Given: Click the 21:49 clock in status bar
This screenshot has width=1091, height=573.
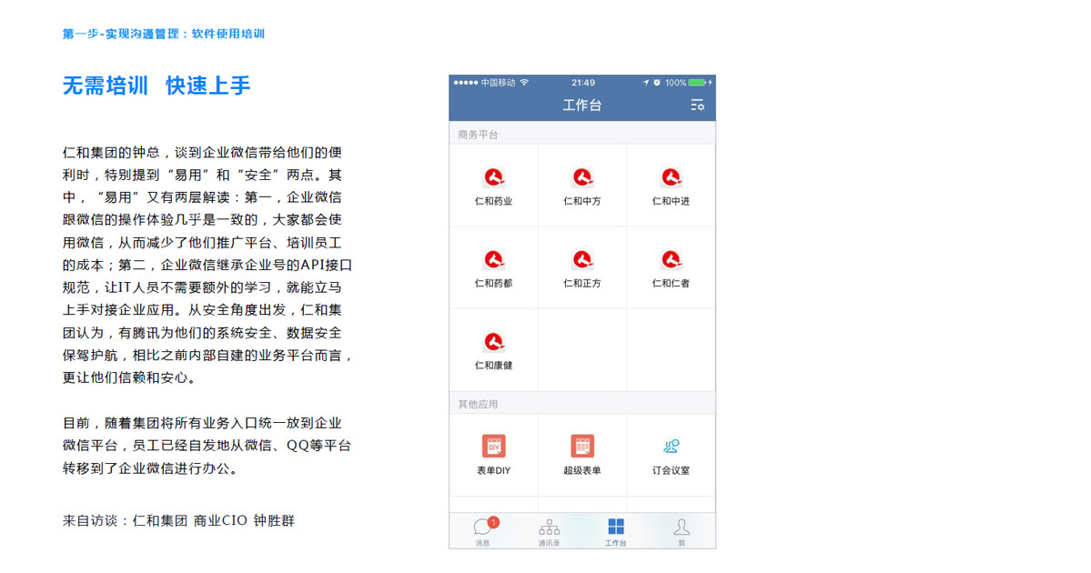Looking at the screenshot, I should [583, 82].
